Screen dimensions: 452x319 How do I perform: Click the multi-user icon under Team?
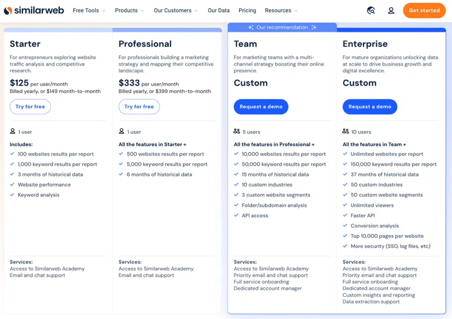237,131
